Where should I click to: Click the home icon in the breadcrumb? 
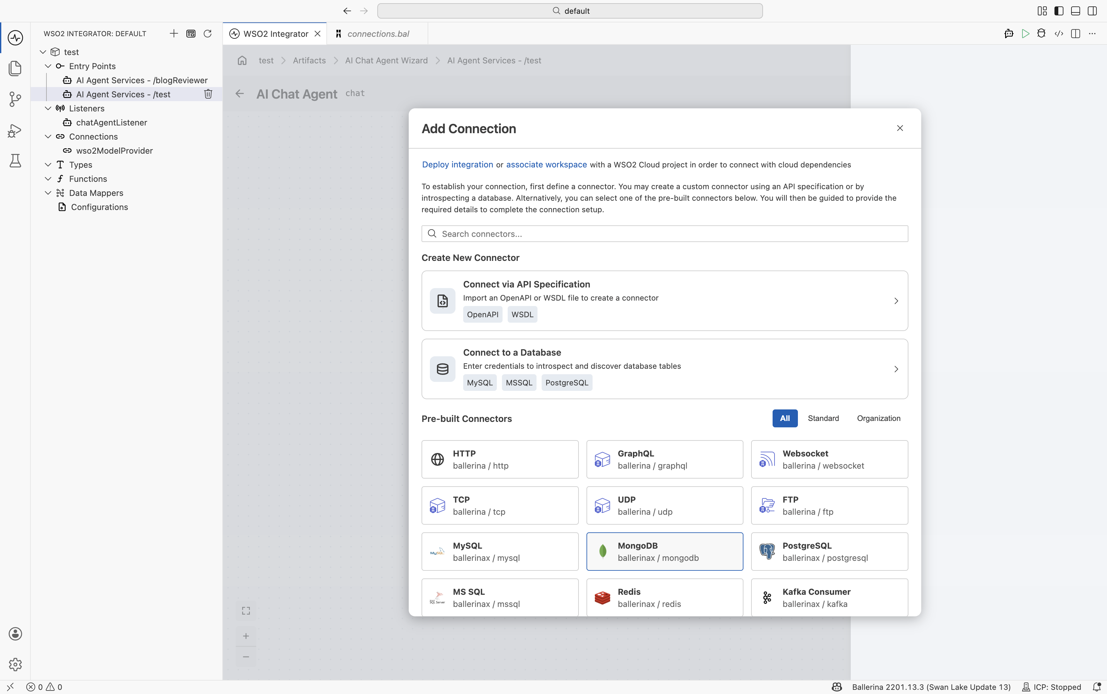click(x=242, y=61)
